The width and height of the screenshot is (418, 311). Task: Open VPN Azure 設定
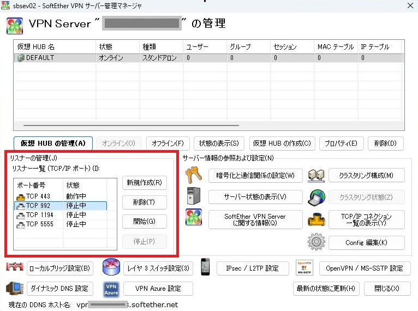[x=158, y=289]
